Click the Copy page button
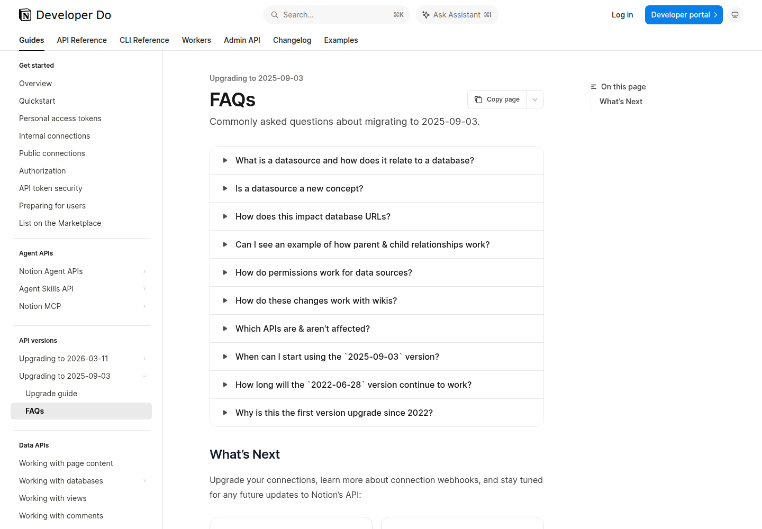The image size is (762, 529). click(497, 99)
